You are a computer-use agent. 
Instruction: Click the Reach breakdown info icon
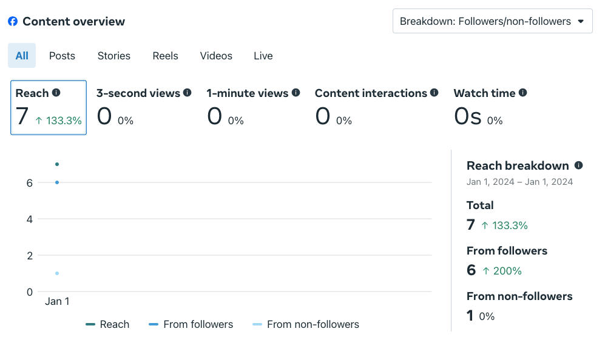point(578,165)
